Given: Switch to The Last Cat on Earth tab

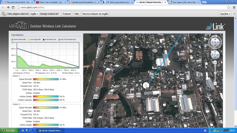Looking at the screenshot, I should [18, 2].
